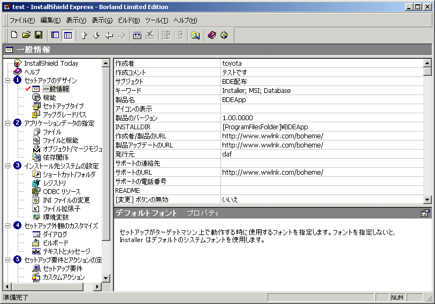Toggle the second view pane toolbar icon
435x304 pixels.
coord(68,35)
